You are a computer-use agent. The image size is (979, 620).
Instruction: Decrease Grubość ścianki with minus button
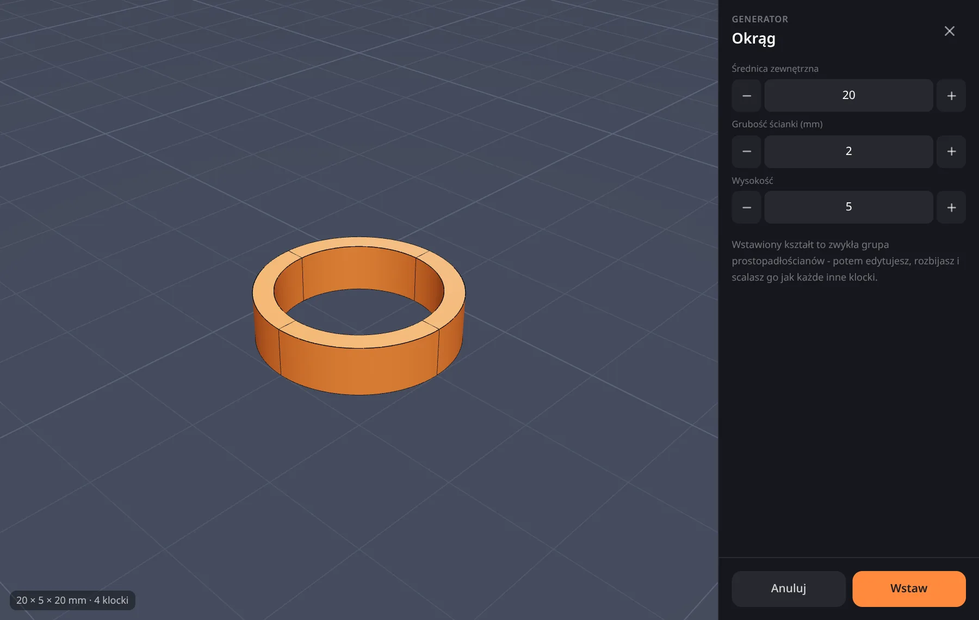[x=746, y=152]
